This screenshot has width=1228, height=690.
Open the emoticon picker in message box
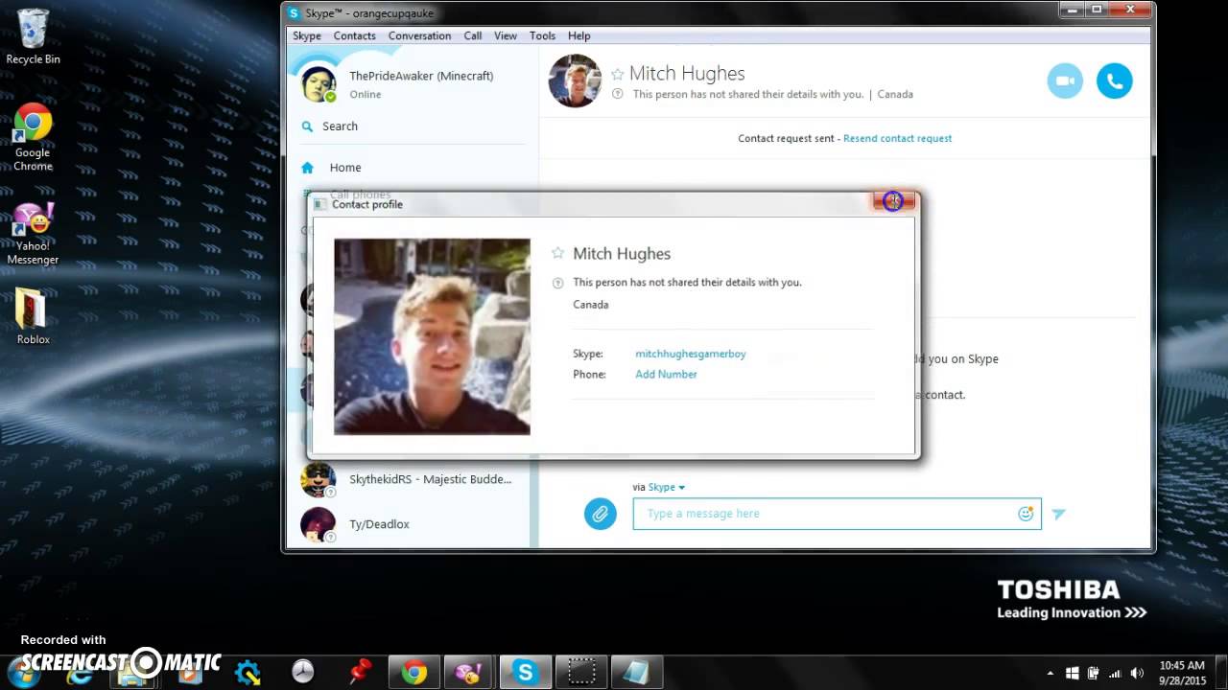pyautogui.click(x=1026, y=514)
